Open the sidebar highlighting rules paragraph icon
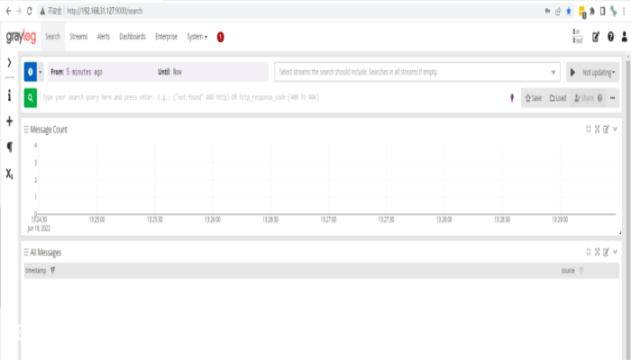Viewport: 631px width, 360px height. click(9, 147)
